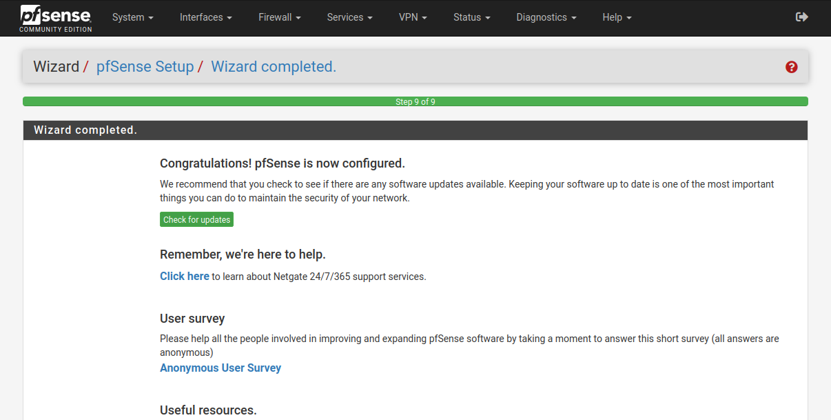Open the Diagnostics menu
Screen dimensions: 831x420
[546, 17]
